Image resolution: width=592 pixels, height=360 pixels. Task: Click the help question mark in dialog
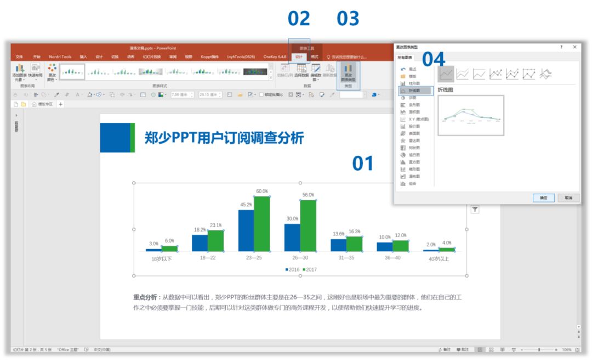tap(561, 47)
